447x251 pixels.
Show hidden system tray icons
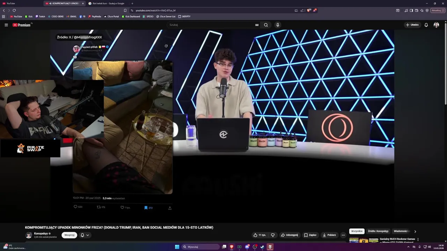408,247
